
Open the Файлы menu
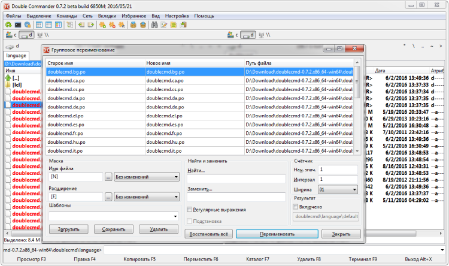pos(13,16)
